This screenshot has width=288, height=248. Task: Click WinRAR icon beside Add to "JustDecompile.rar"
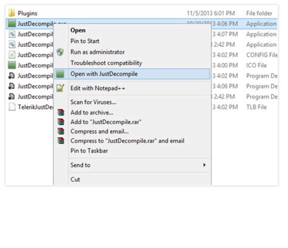tap(61, 122)
